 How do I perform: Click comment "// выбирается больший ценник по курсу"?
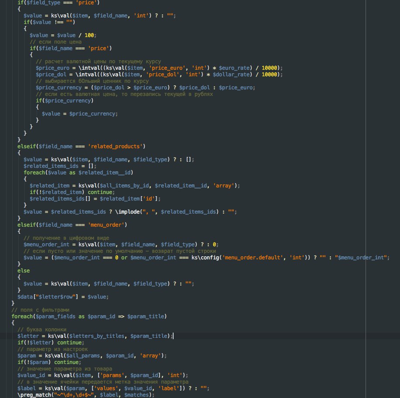tap(92, 81)
